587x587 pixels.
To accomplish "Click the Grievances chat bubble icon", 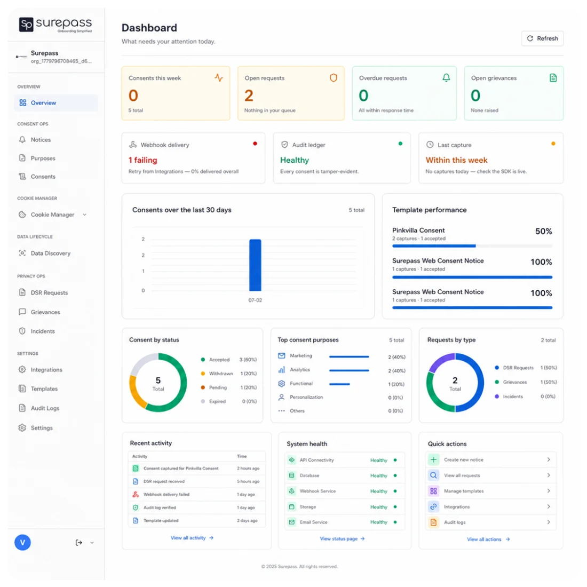I will pos(22,312).
